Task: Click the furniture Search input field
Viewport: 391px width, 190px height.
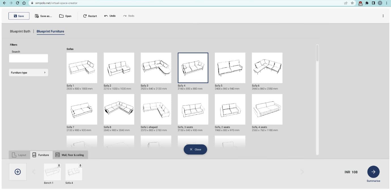Action: coord(29,58)
